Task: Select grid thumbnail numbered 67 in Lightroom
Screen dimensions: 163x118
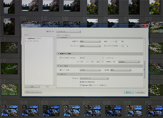Action: [x=93, y=111]
